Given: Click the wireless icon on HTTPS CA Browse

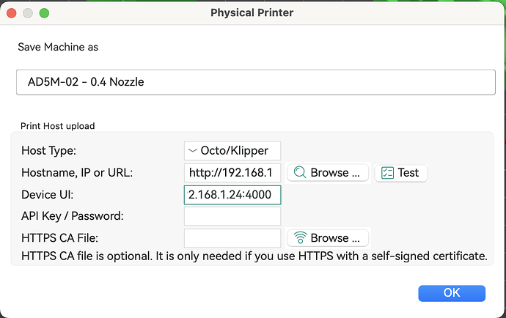Looking at the screenshot, I should tap(299, 238).
